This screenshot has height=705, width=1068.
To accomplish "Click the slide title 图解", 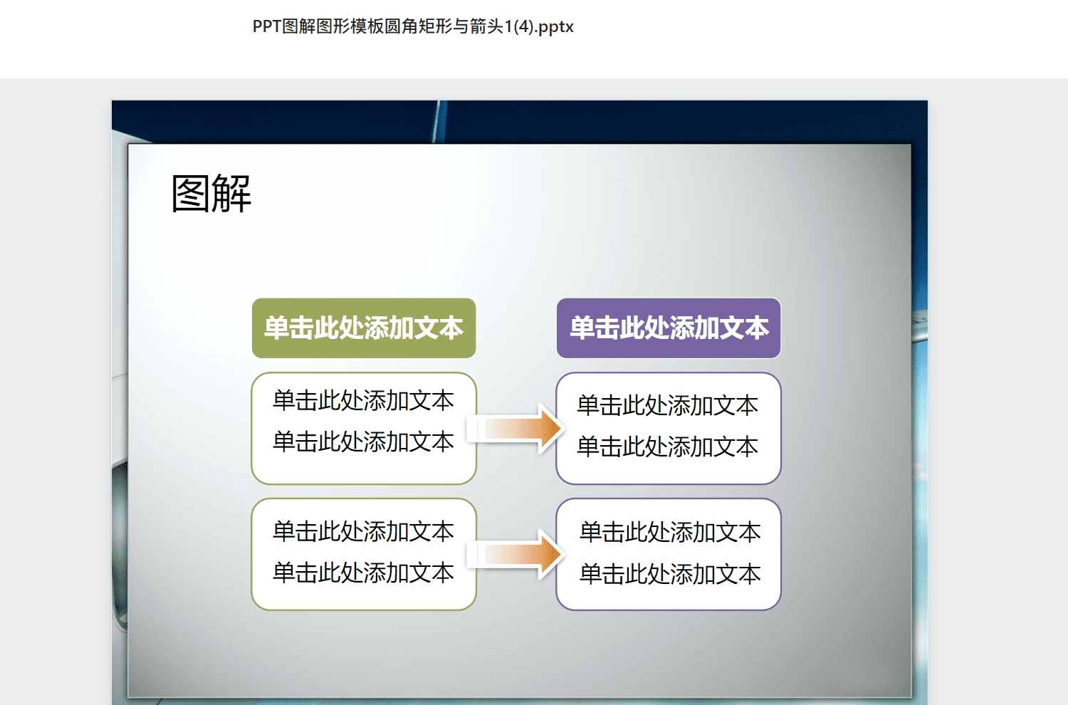I will tap(211, 193).
